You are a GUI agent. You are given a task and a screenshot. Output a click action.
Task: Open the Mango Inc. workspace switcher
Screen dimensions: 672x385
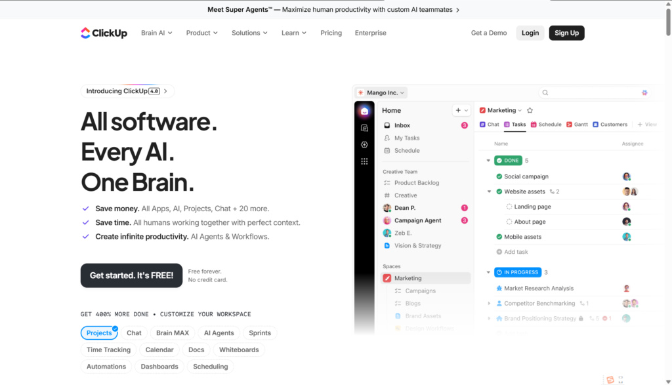pyautogui.click(x=381, y=92)
